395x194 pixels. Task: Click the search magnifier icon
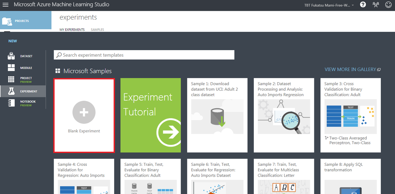[x=59, y=55]
